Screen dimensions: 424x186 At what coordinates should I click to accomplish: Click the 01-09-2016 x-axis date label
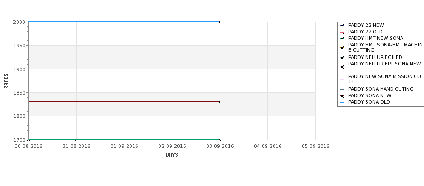click(x=124, y=147)
